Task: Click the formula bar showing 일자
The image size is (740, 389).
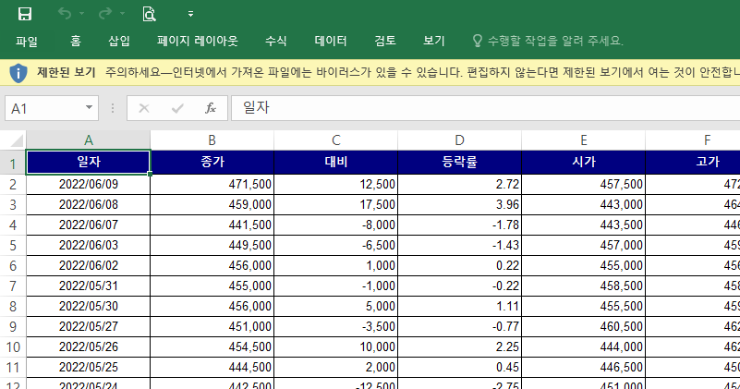Action: pyautogui.click(x=480, y=108)
